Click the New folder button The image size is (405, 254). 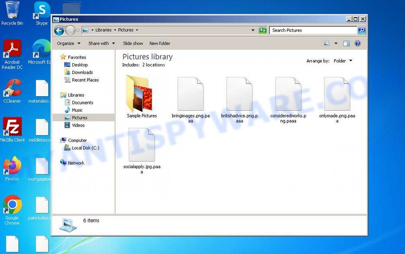point(160,43)
